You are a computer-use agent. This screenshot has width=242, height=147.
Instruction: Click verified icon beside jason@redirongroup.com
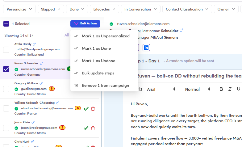click(x=16, y=128)
